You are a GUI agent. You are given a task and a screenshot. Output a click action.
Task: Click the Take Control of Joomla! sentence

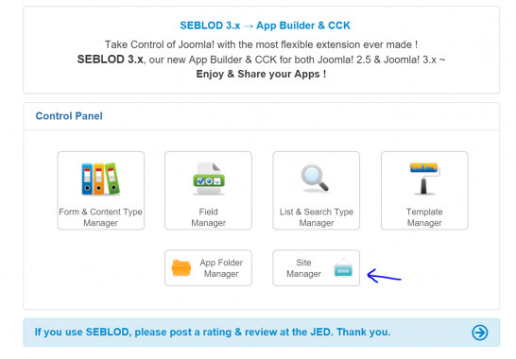pos(261,44)
